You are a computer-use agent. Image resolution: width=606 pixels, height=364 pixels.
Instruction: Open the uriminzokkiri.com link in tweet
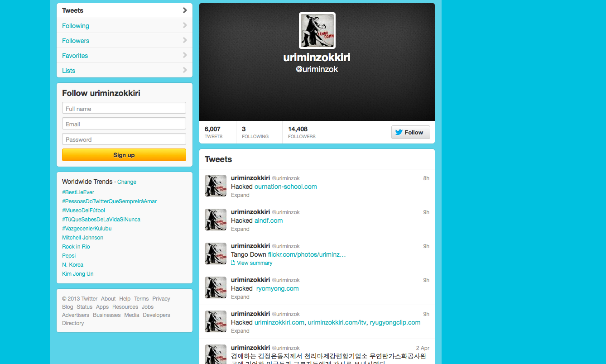279,322
